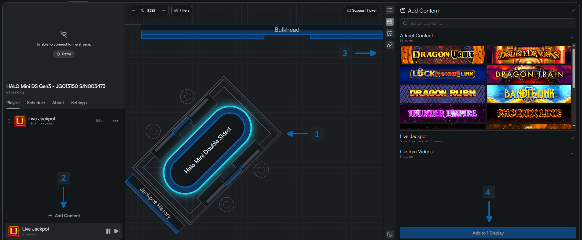Click the 60s duration of Live Jackpot
Image resolution: width=582 pixels, height=240 pixels.
(x=99, y=121)
